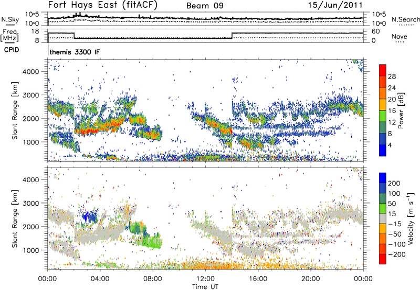Click the '12:00' time axis tick label
Image resolution: width=420 pixels, height=290 pixels.
[x=205, y=279]
